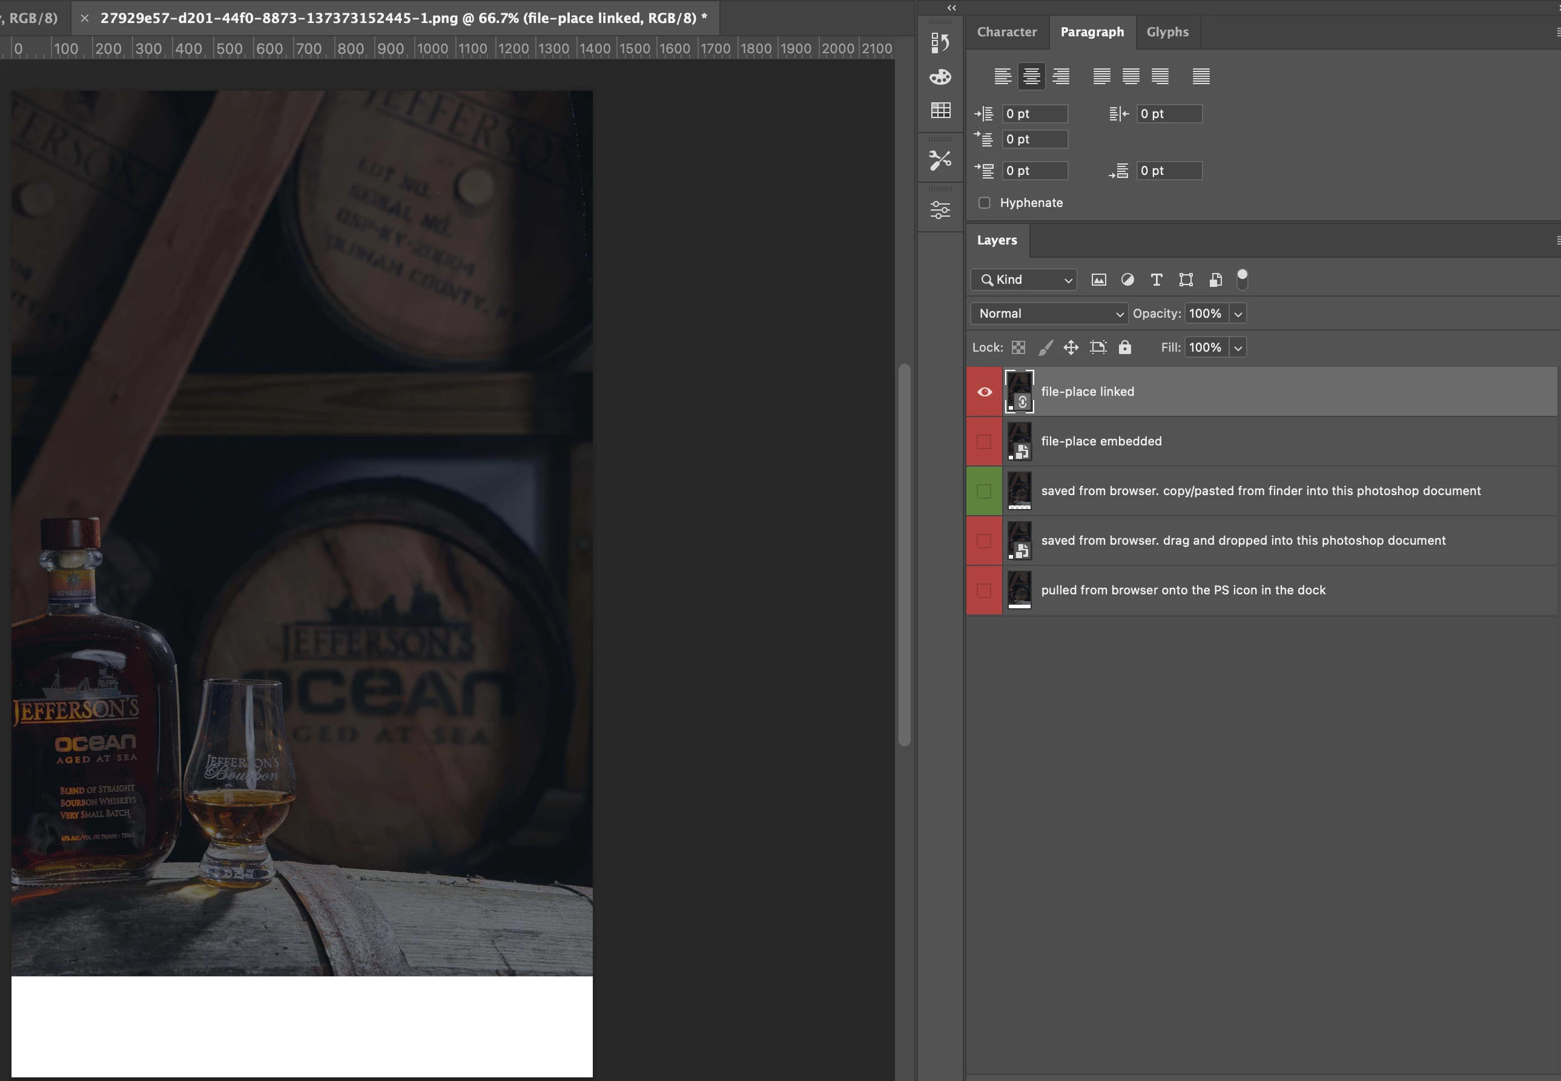1561x1081 pixels.
Task: Show the file-place embedded layer
Action: (x=985, y=442)
